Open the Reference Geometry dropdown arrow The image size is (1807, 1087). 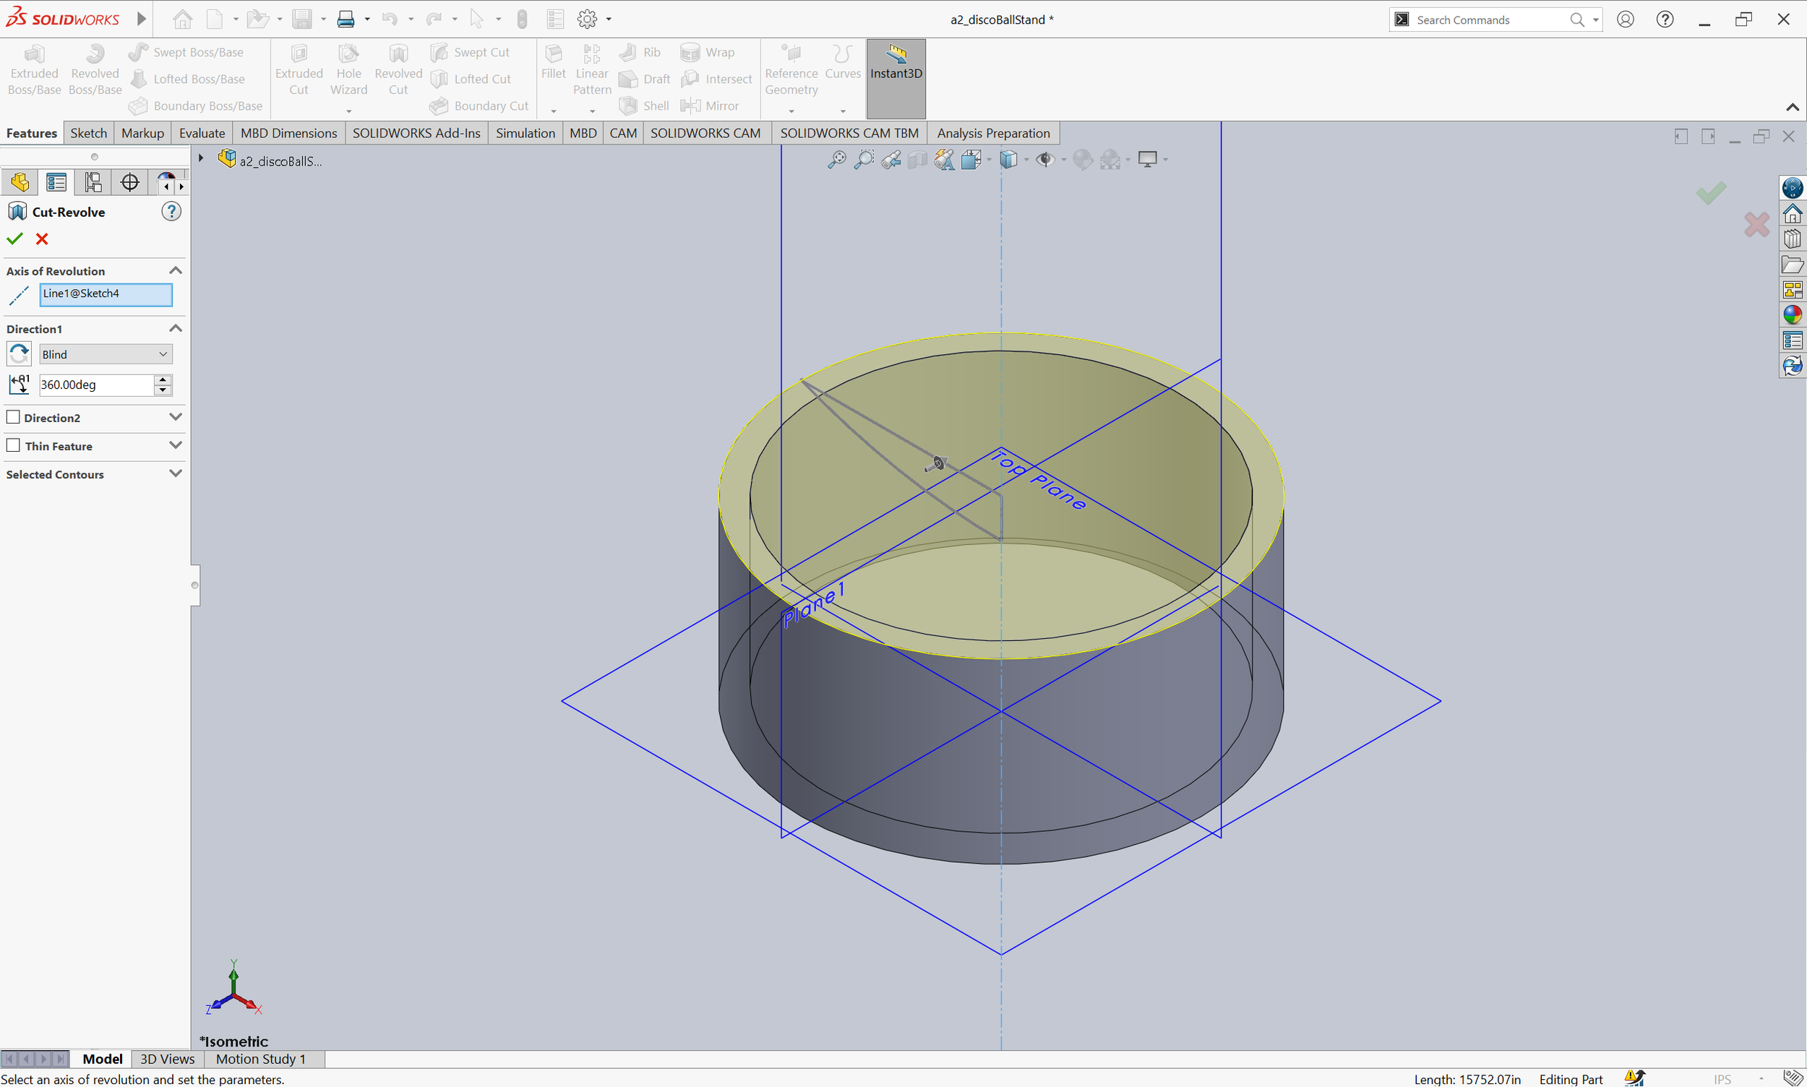pos(791,111)
